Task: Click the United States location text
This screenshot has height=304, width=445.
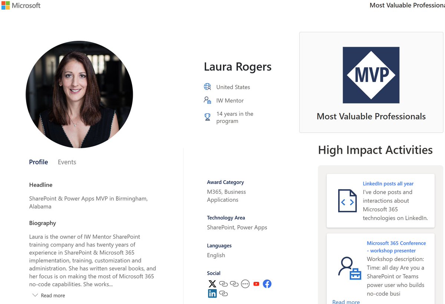Action: tap(233, 87)
